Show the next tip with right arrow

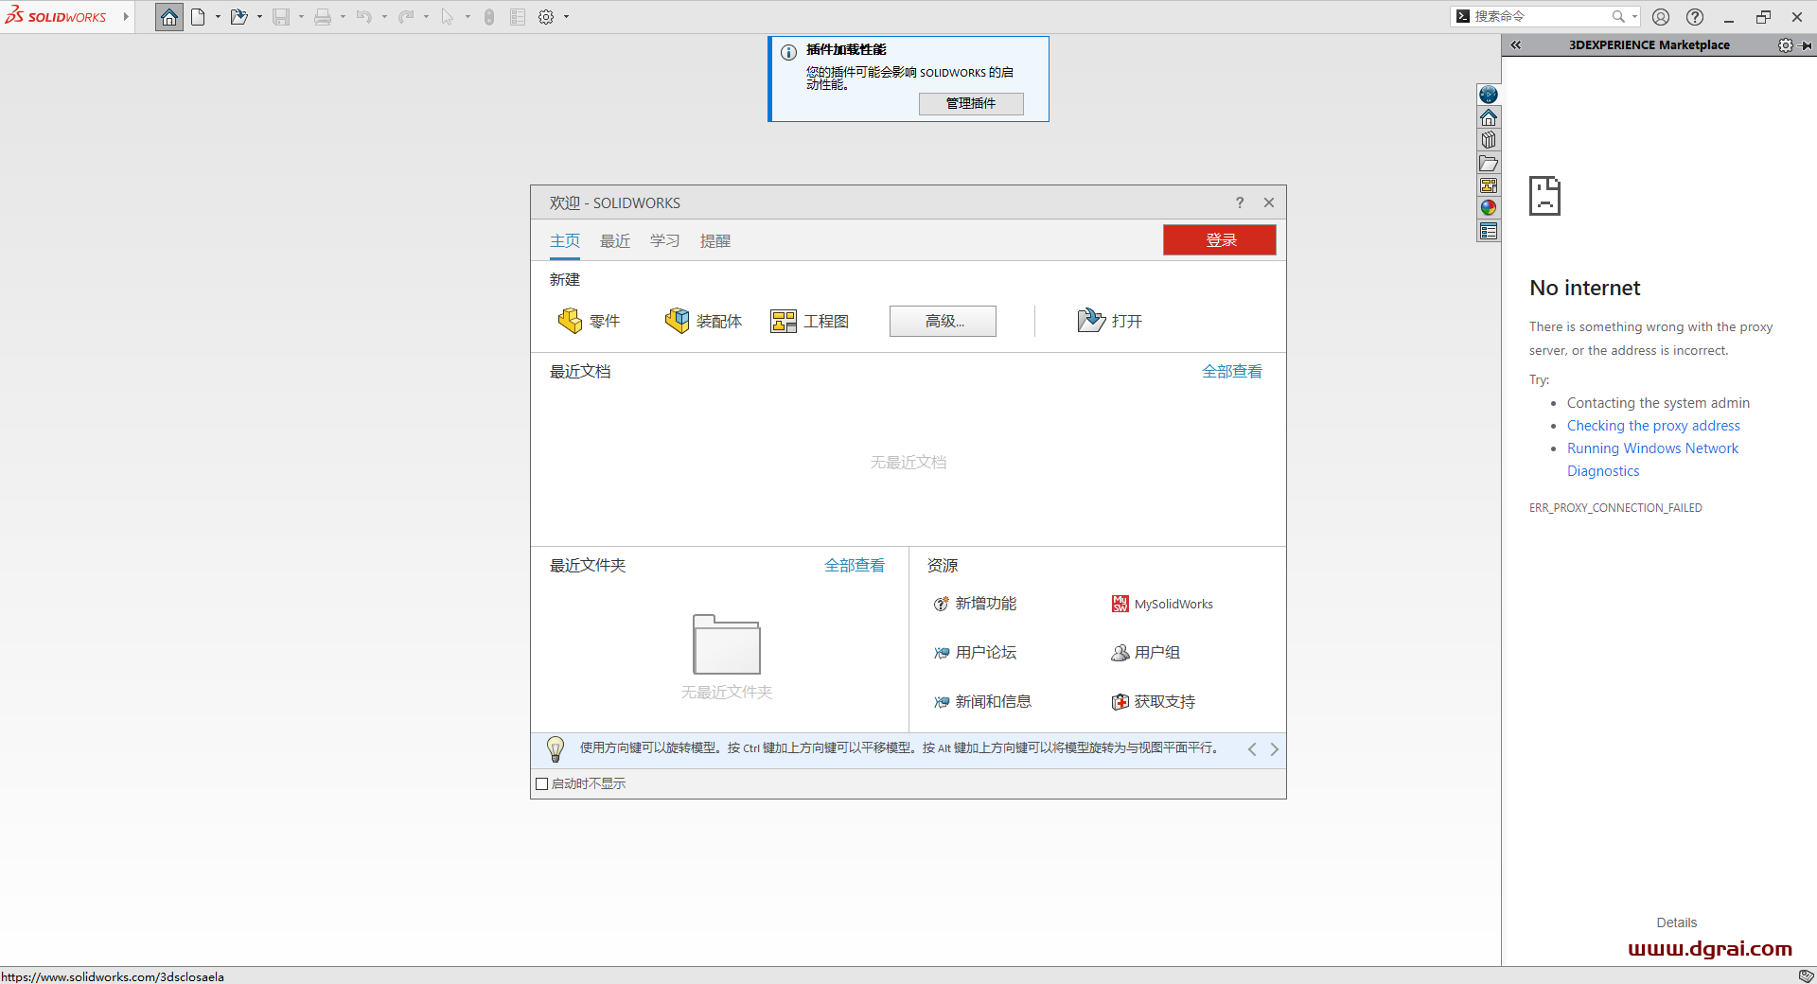[1275, 749]
